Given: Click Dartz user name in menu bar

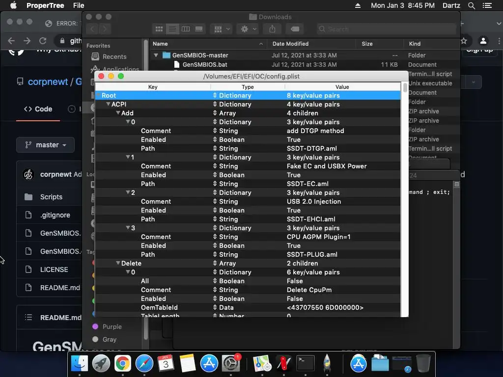Looking at the screenshot, I should tap(451, 5).
